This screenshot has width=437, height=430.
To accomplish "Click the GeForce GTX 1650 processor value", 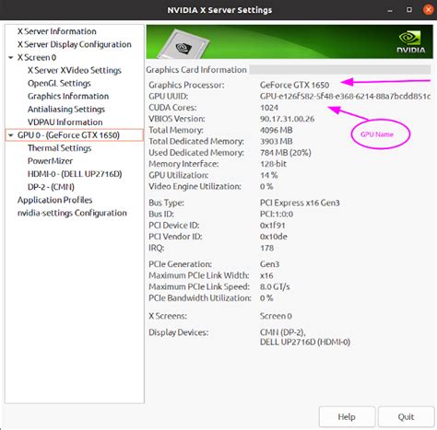I will [x=294, y=85].
